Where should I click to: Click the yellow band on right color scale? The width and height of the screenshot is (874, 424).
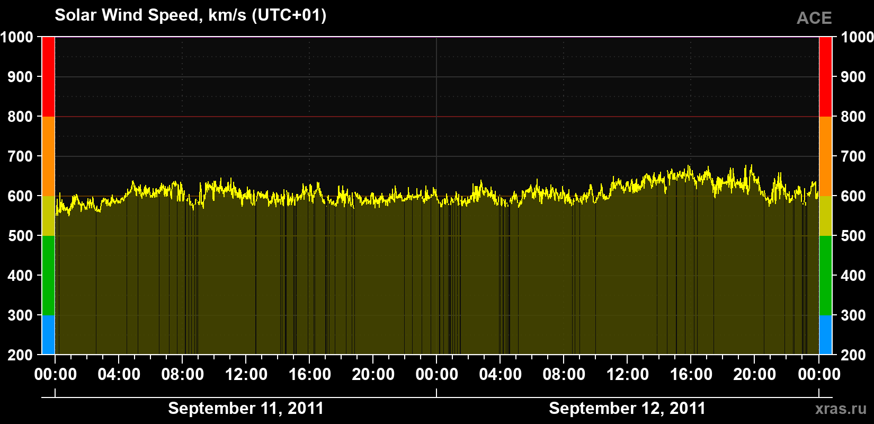[x=825, y=216]
